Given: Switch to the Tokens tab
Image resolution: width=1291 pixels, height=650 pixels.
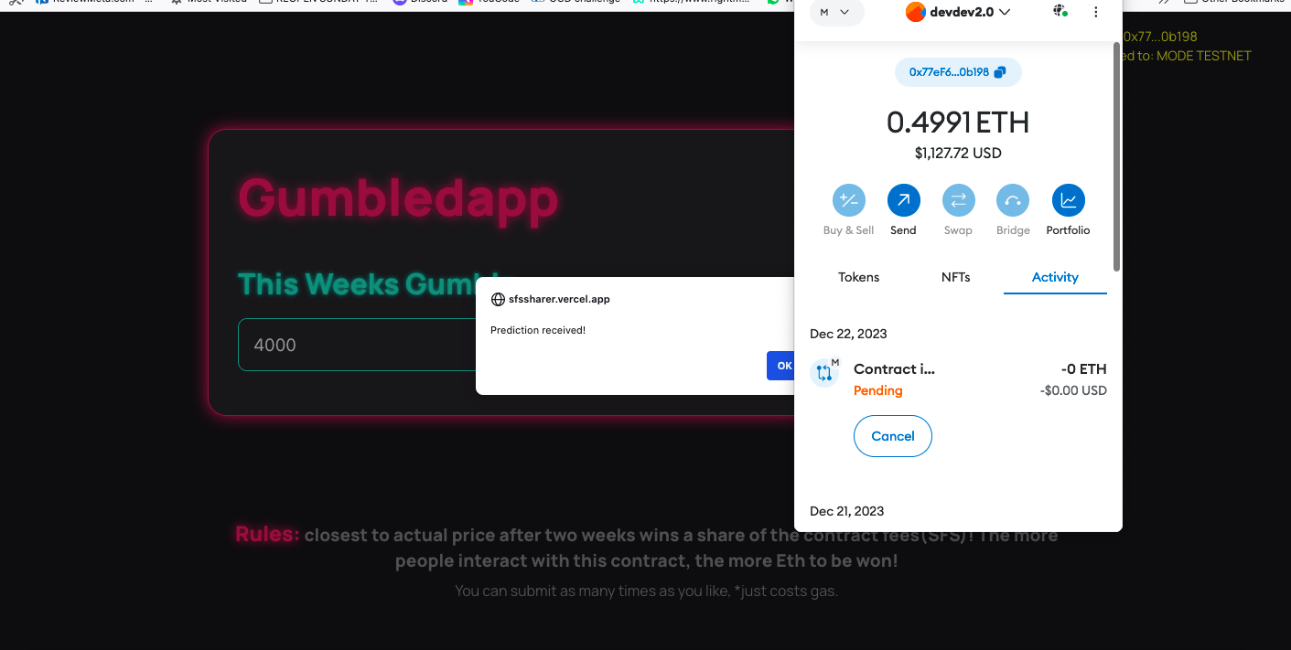Looking at the screenshot, I should coord(858,277).
